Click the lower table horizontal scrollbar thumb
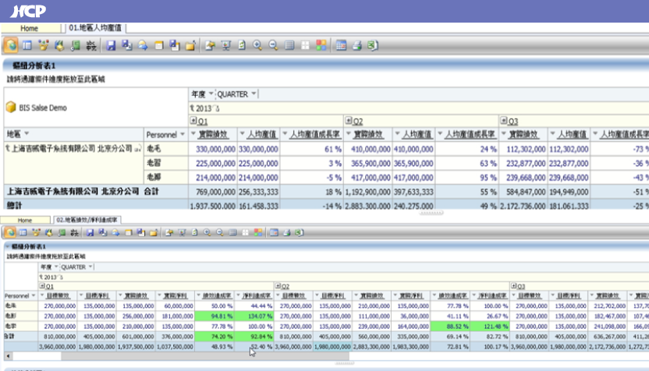 click(205, 355)
